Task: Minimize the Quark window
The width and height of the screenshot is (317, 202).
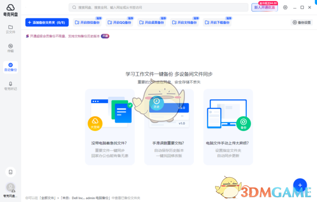Action: [x=295, y=7]
